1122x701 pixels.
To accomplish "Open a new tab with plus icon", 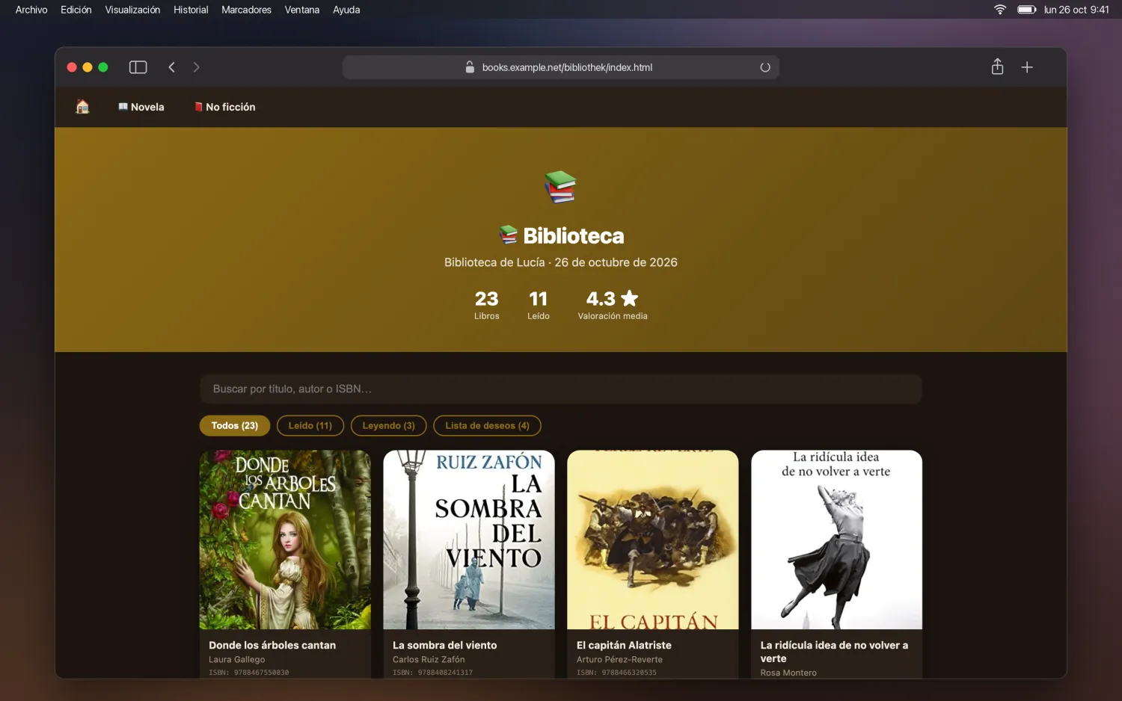I will coord(1027,67).
